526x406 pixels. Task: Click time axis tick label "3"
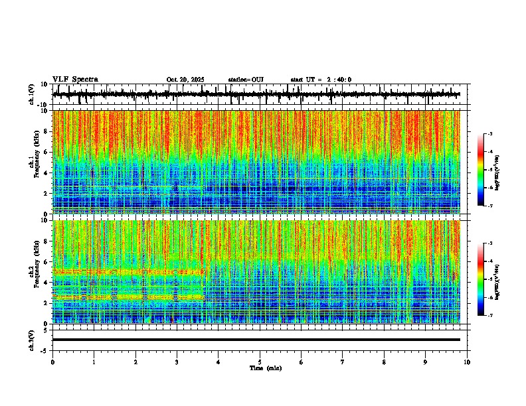(177, 362)
